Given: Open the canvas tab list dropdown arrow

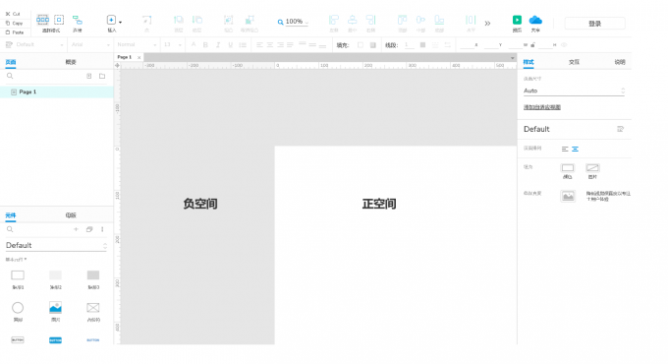Looking at the screenshot, I should (x=513, y=58).
